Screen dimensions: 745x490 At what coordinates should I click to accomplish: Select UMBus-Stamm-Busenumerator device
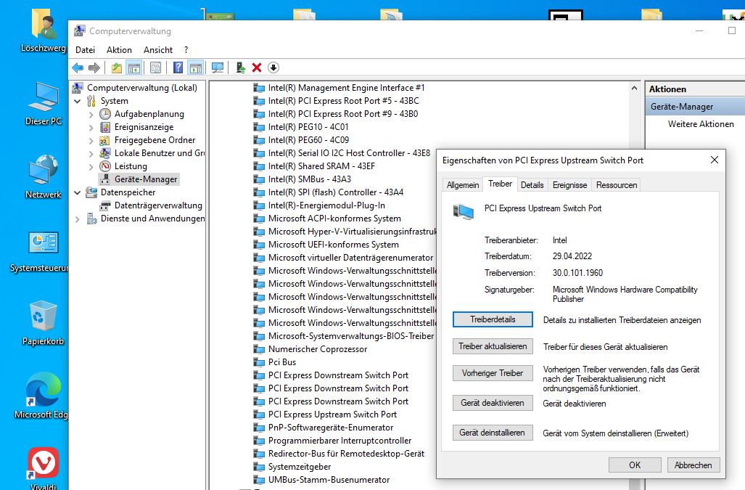pyautogui.click(x=322, y=480)
